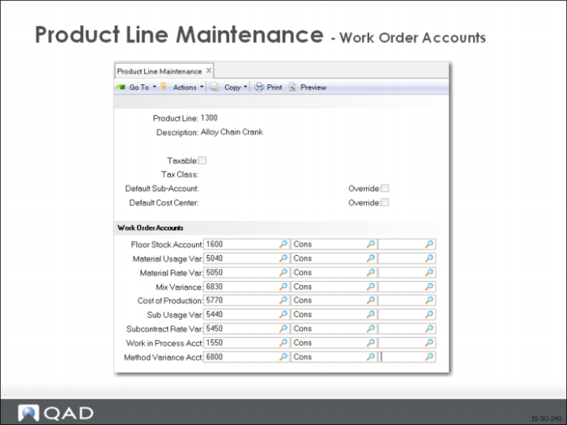This screenshot has width=567, height=425.
Task: Click Product Line value 1300
Action: point(209,118)
